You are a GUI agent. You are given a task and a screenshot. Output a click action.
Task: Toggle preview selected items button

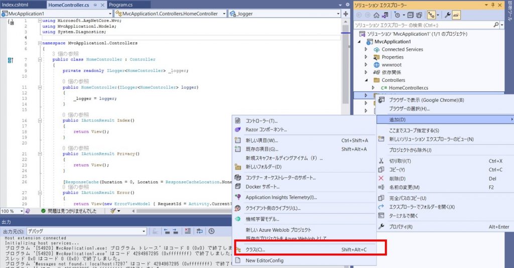click(x=456, y=15)
